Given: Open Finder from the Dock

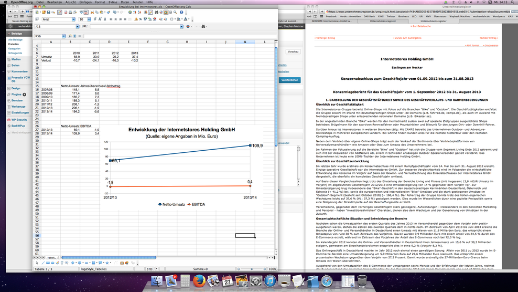Looking at the screenshot, I should pyautogui.click(x=157, y=281).
